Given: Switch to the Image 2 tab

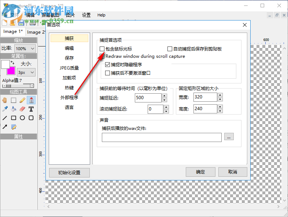Looking at the screenshot, I should [36, 32].
